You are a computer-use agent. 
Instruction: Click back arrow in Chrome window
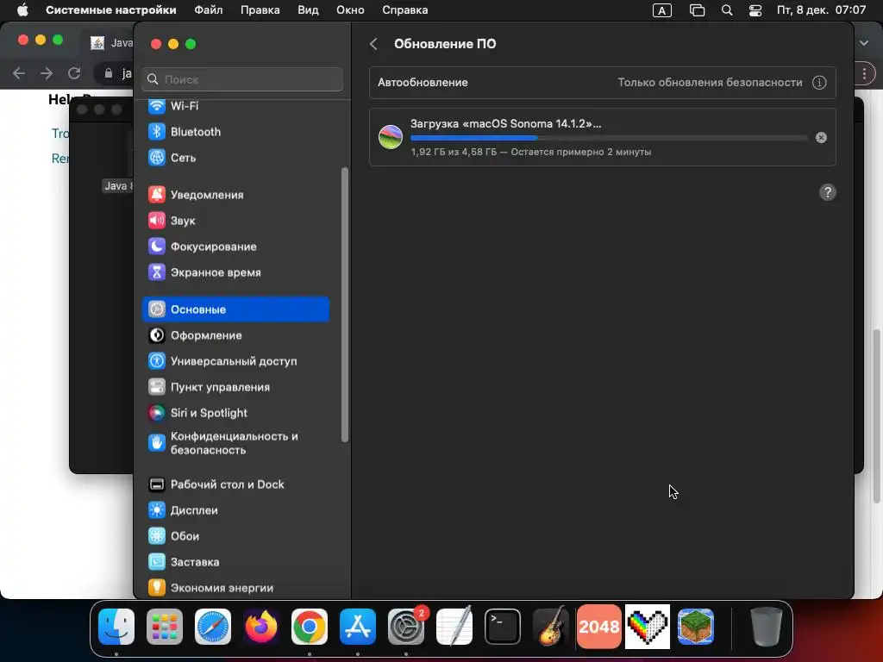click(x=19, y=73)
